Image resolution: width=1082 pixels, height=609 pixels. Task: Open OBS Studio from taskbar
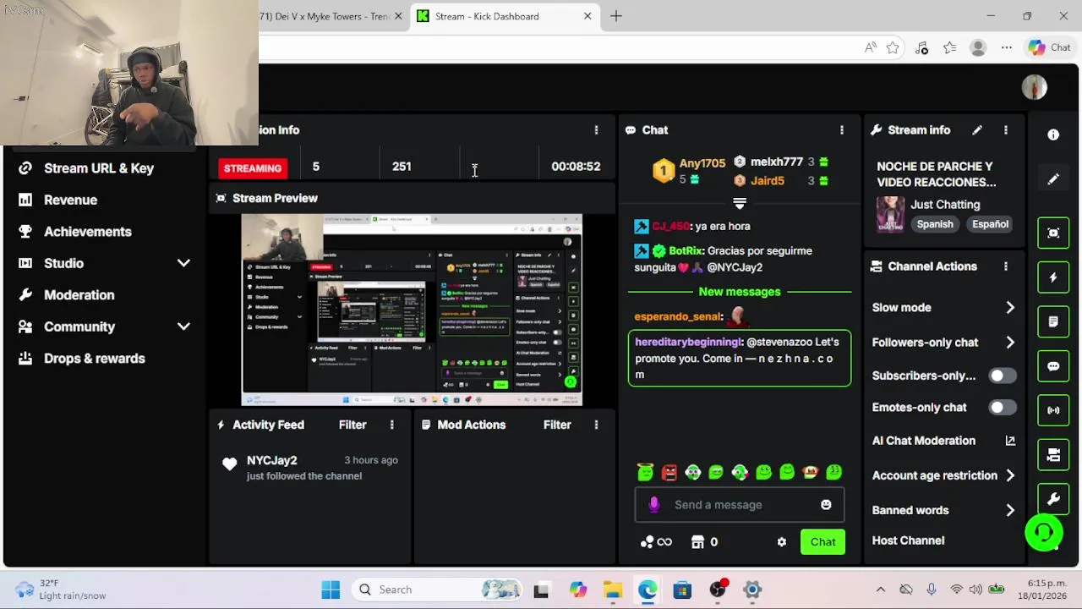(x=718, y=590)
